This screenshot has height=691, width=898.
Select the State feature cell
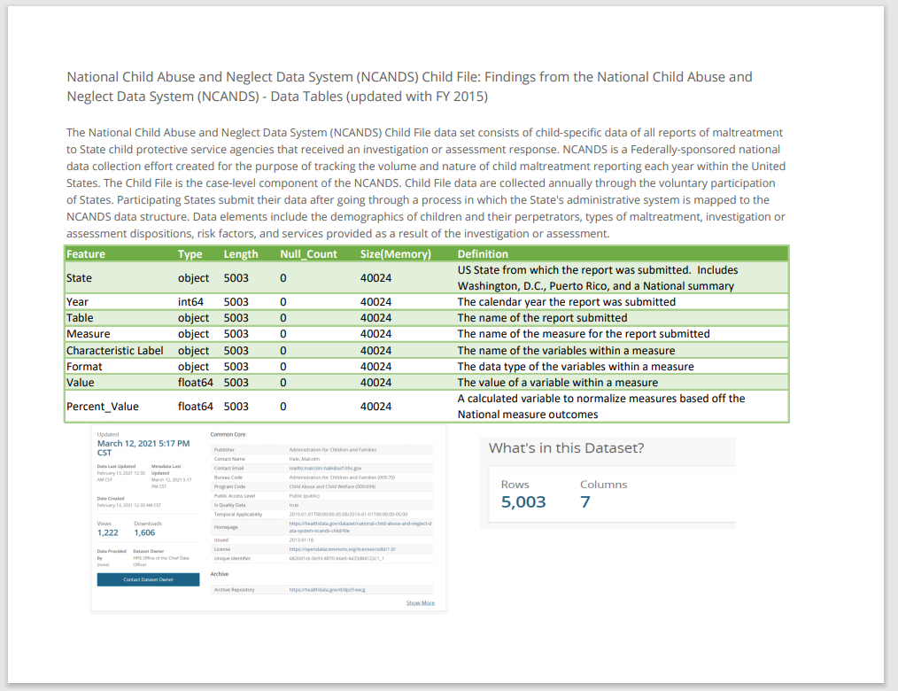[79, 278]
